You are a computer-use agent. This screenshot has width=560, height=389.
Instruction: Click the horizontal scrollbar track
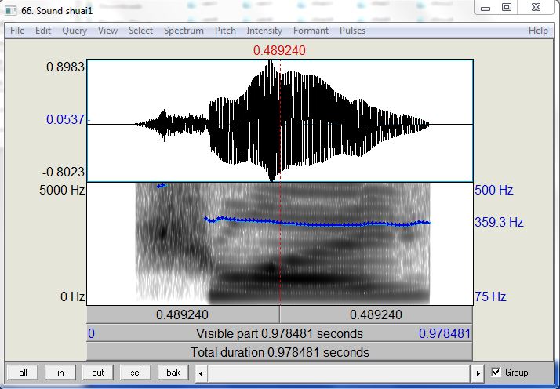pos(340,373)
